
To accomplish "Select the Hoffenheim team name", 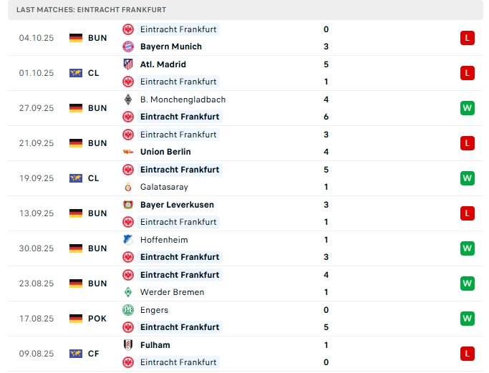I will pos(164,240).
